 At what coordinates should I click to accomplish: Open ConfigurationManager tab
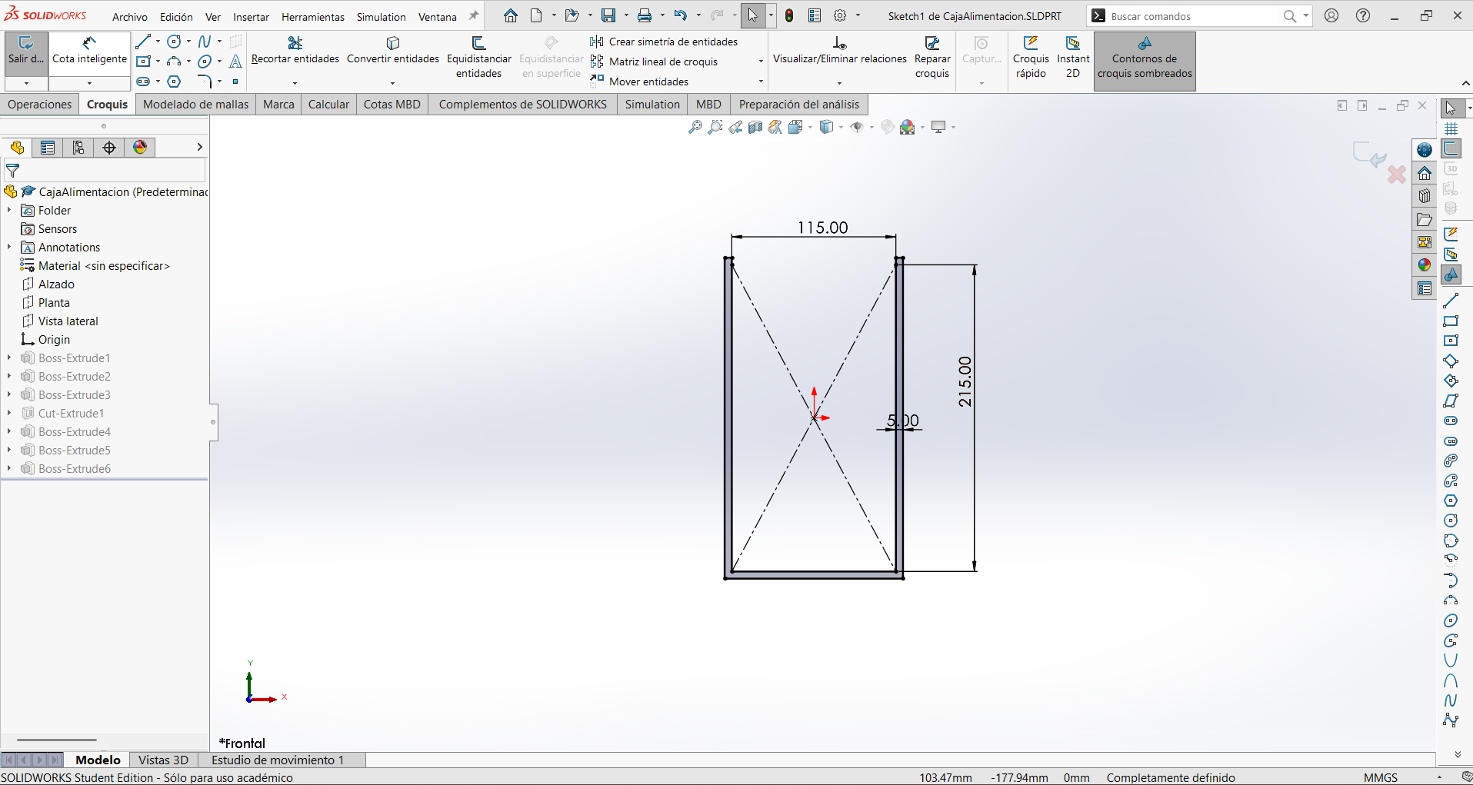78,148
